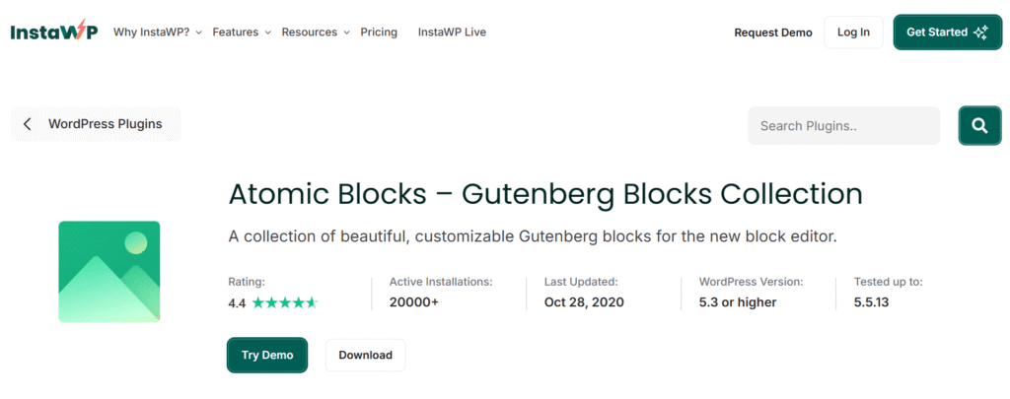Click the Request Demo link

[773, 33]
